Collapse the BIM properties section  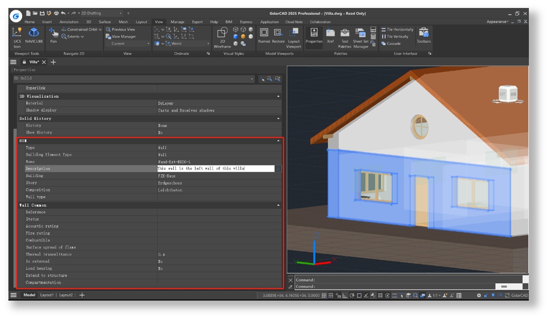(x=278, y=141)
